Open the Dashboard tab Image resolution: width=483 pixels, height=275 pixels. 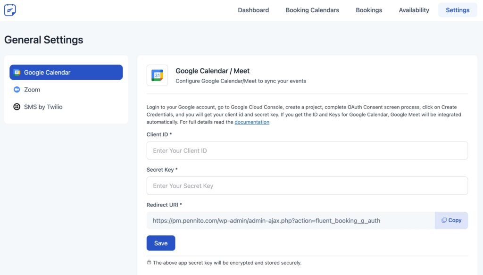[253, 10]
